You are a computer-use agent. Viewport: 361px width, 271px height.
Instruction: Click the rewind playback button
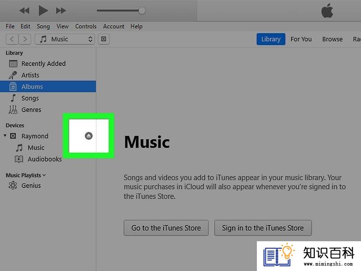(x=24, y=10)
